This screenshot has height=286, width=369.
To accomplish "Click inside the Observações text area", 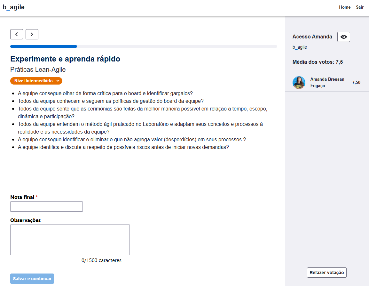I will pos(70,240).
